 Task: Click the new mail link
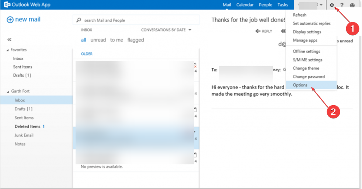[x=28, y=19]
